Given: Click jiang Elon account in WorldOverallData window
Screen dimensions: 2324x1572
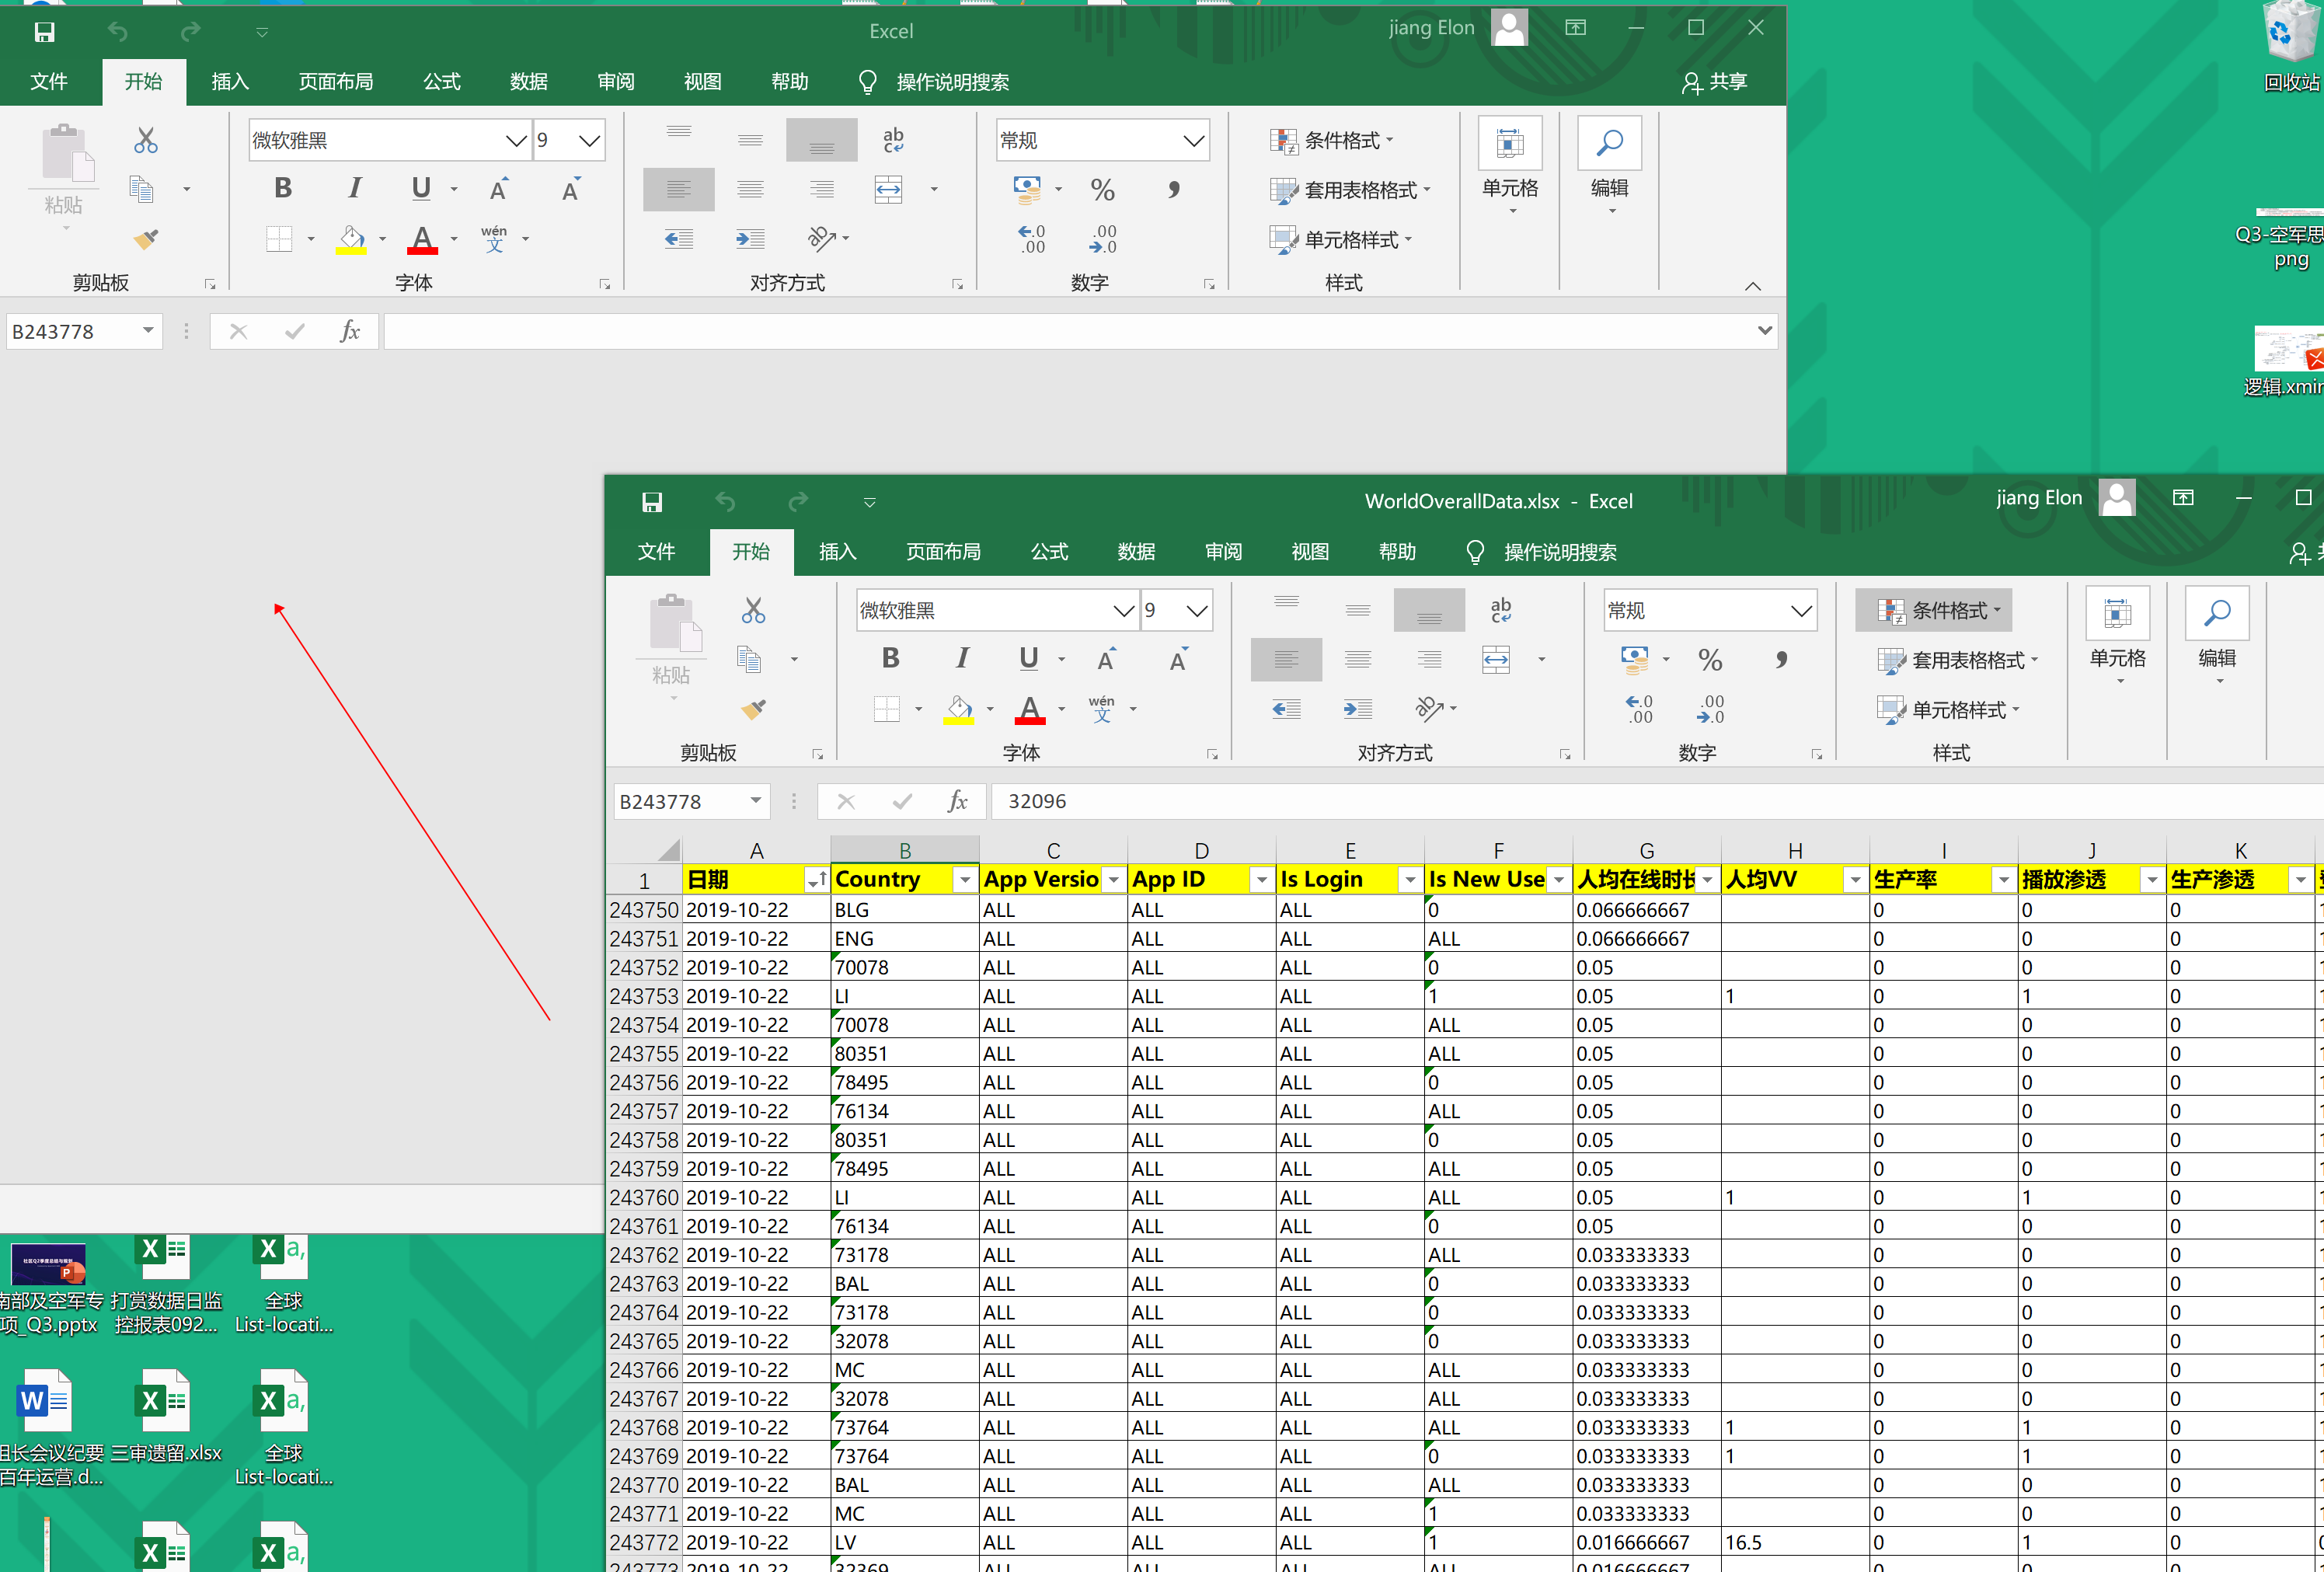Looking at the screenshot, I should tap(2065, 498).
